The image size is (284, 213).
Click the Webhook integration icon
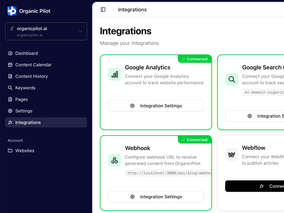click(x=115, y=160)
